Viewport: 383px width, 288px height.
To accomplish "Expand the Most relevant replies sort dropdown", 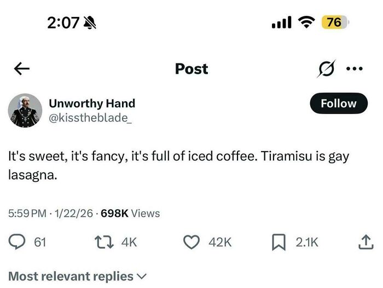I will 78,276.
